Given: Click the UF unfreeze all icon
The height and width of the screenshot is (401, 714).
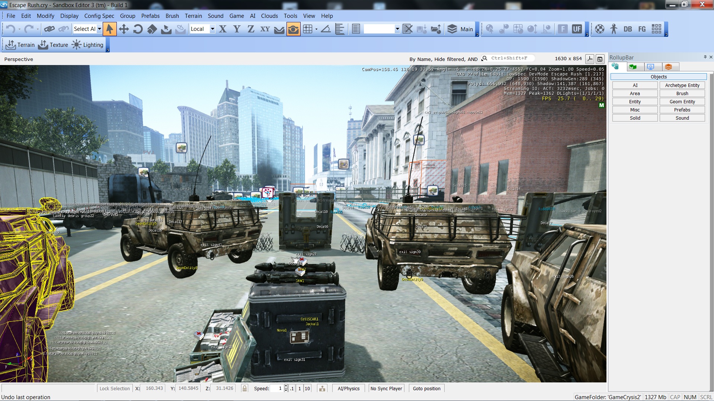Looking at the screenshot, I should point(577,29).
